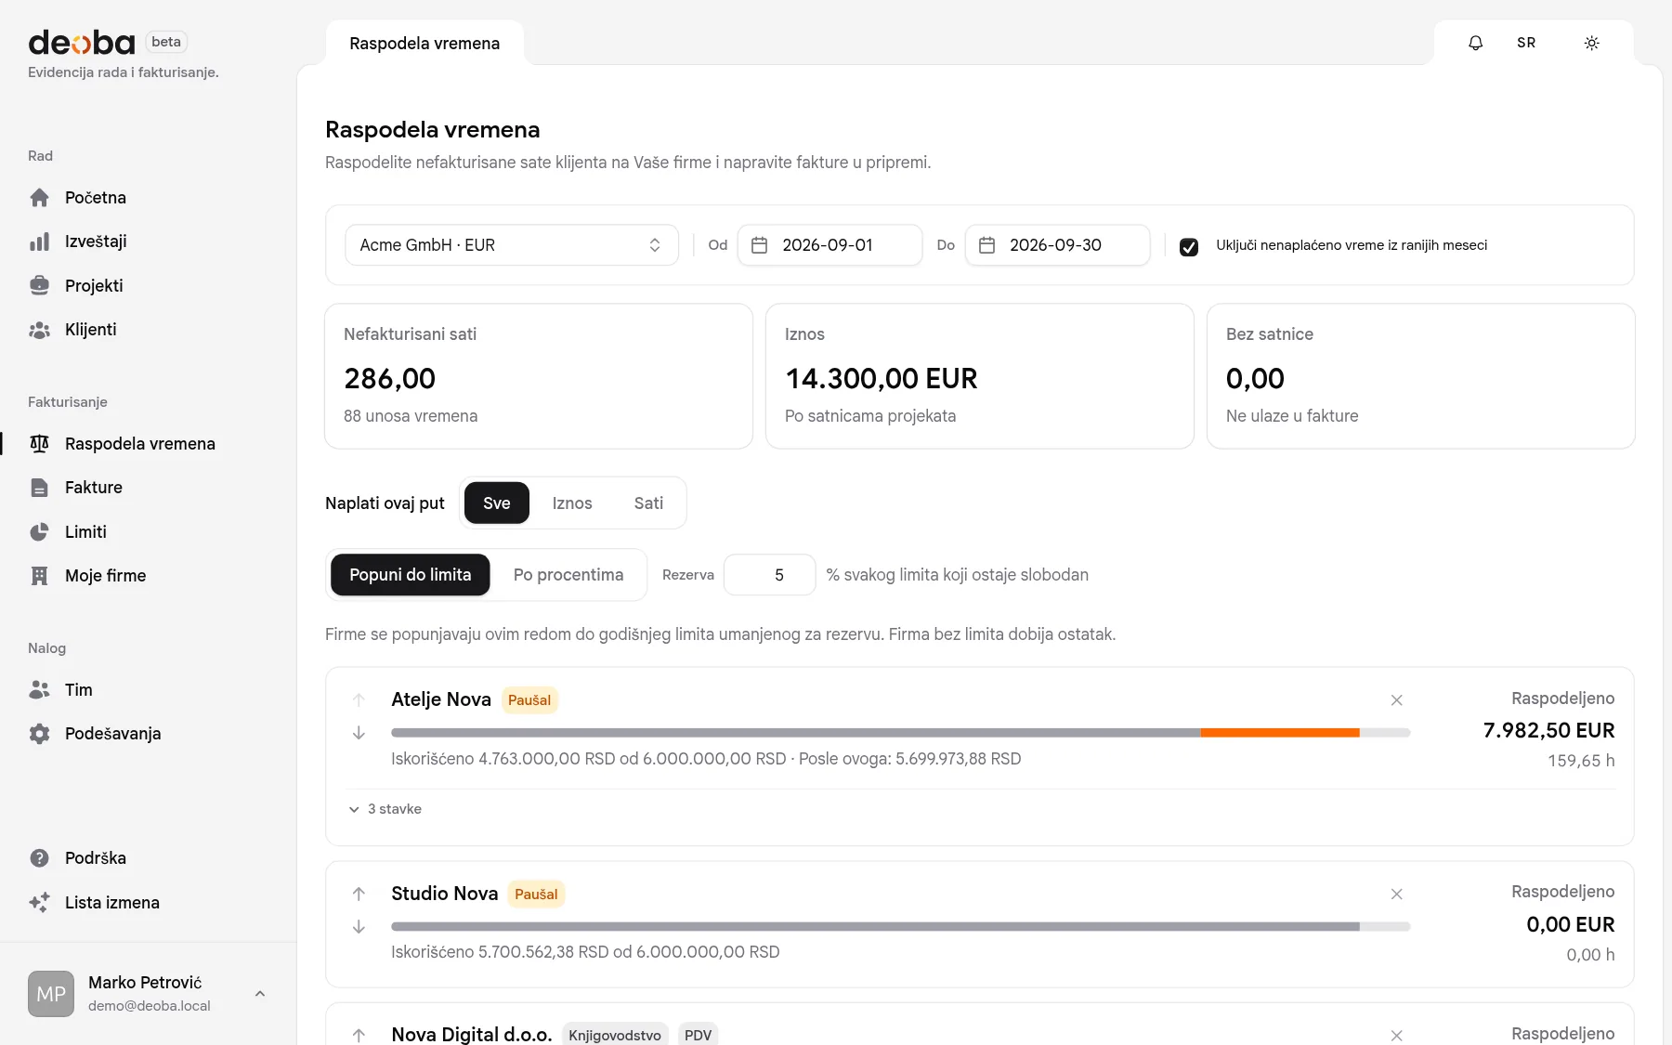Viewport: 1672px width, 1045px height.
Task: Open the Moje firme building icon
Action: click(39, 576)
